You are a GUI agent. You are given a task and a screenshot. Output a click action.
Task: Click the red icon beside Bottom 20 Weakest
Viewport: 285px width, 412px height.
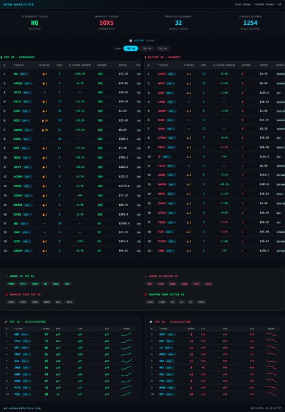[145, 58]
